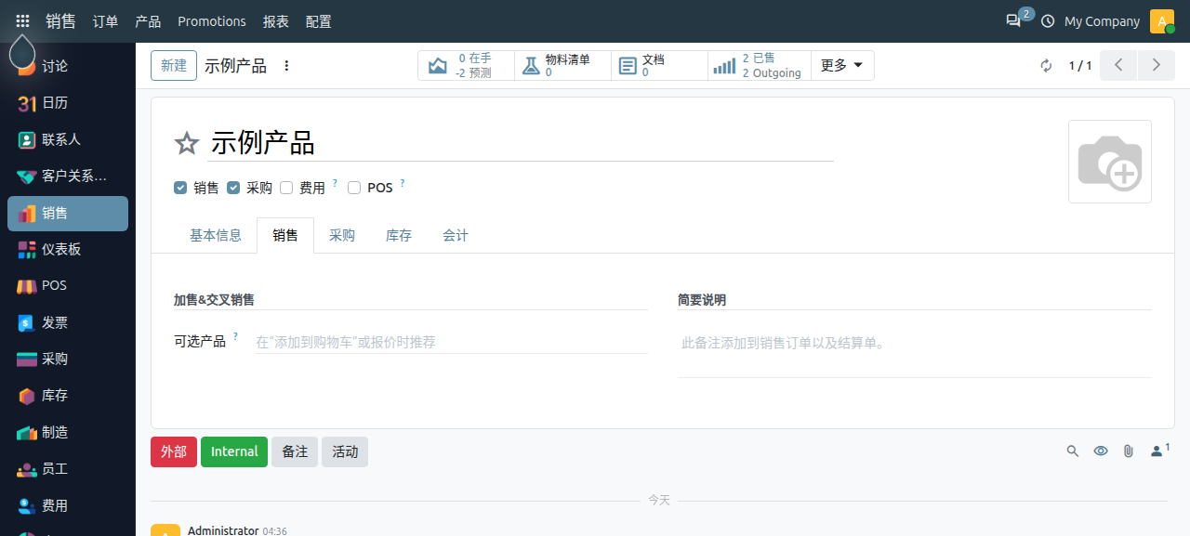
Task: Uncheck the 销售 (can be sold) checkbox
Action: click(180, 188)
